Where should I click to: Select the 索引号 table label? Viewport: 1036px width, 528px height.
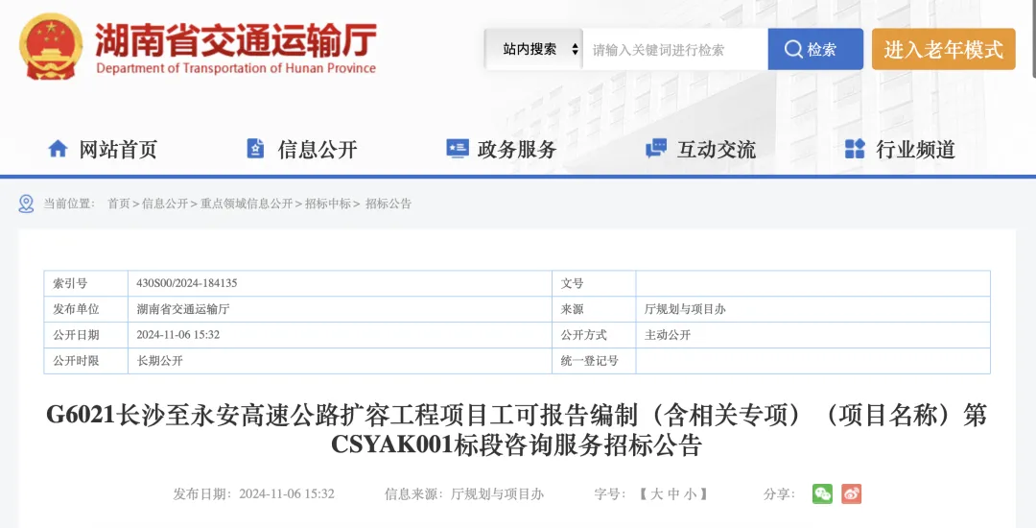[x=70, y=283]
